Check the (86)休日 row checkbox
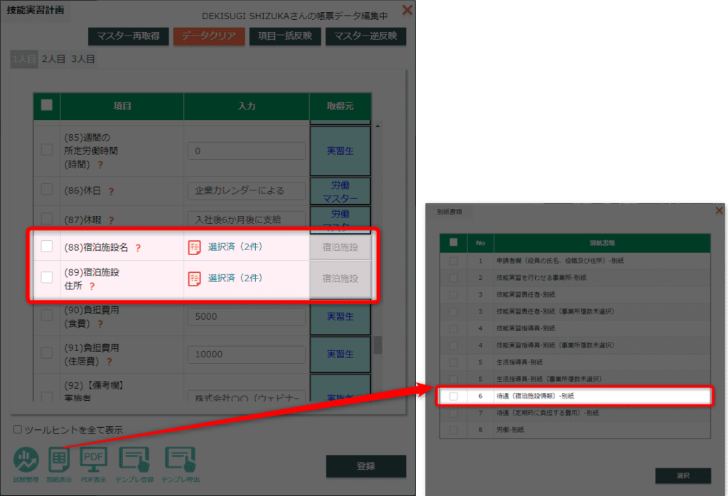728x496 pixels. [x=46, y=189]
